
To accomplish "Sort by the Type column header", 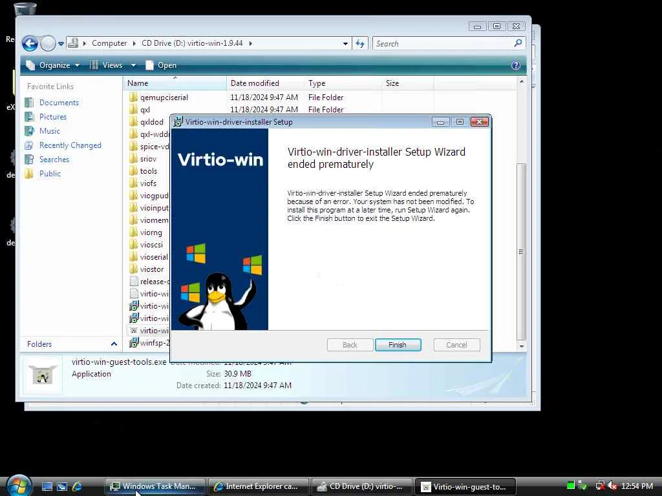I will point(343,83).
